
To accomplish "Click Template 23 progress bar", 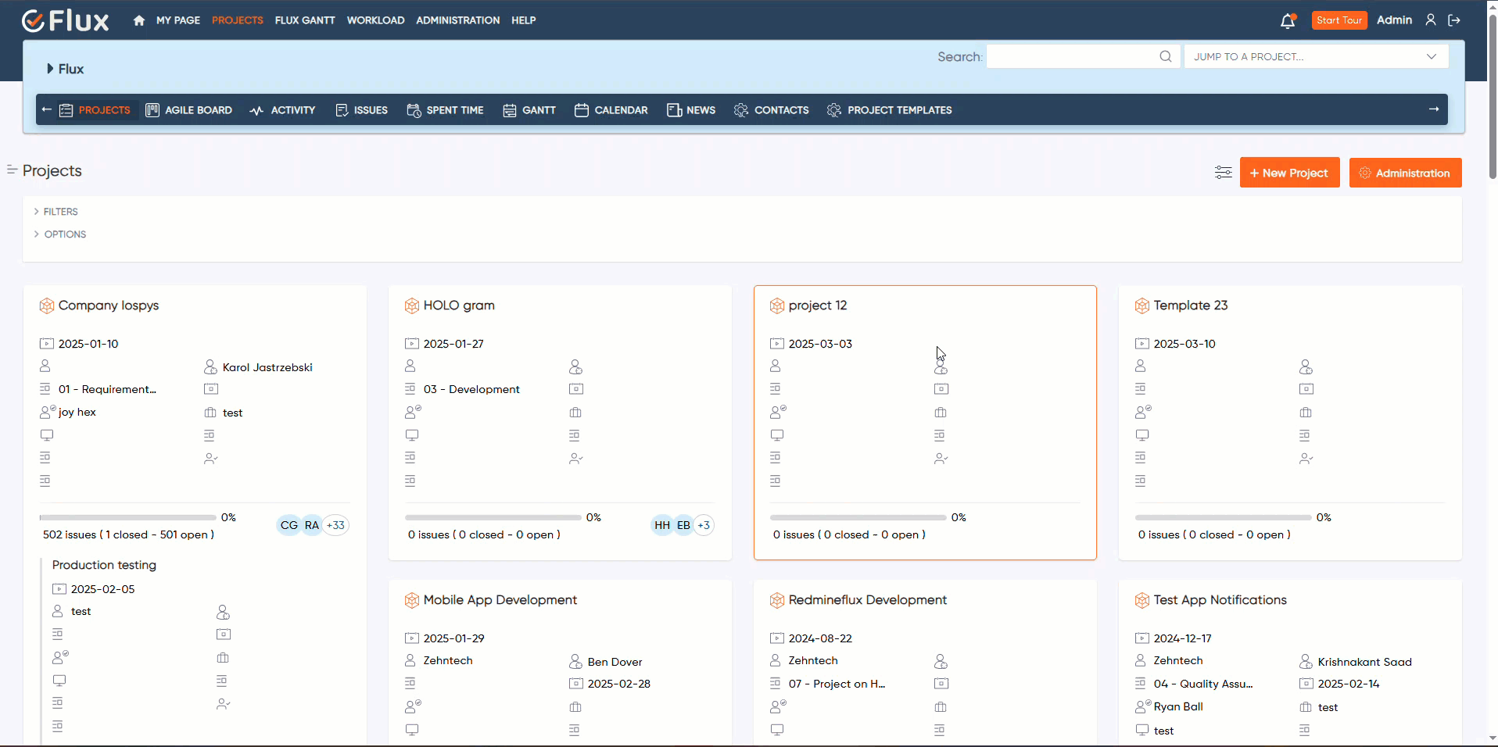I will pos(1224,517).
